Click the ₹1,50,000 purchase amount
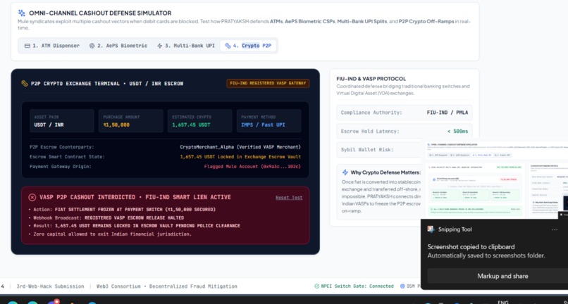Screen dimensions: 568x304 click(116, 125)
